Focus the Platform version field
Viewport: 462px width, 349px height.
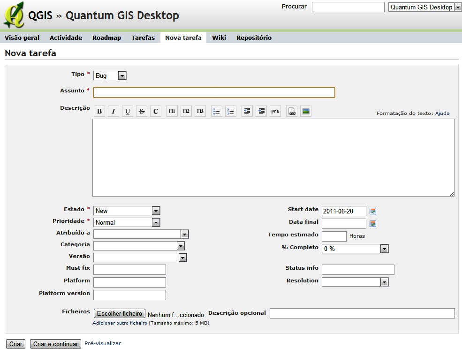129,295
